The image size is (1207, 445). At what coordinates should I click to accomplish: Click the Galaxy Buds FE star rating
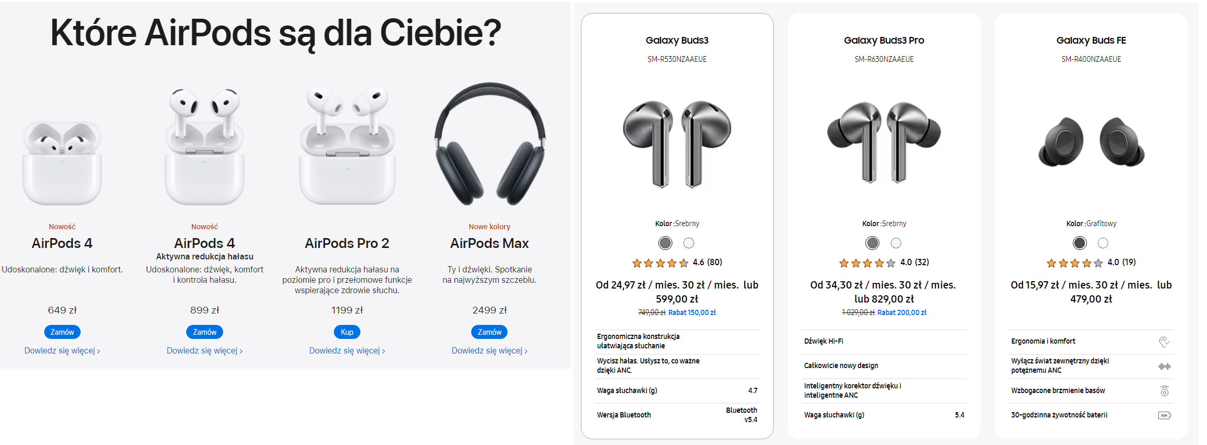[1074, 263]
